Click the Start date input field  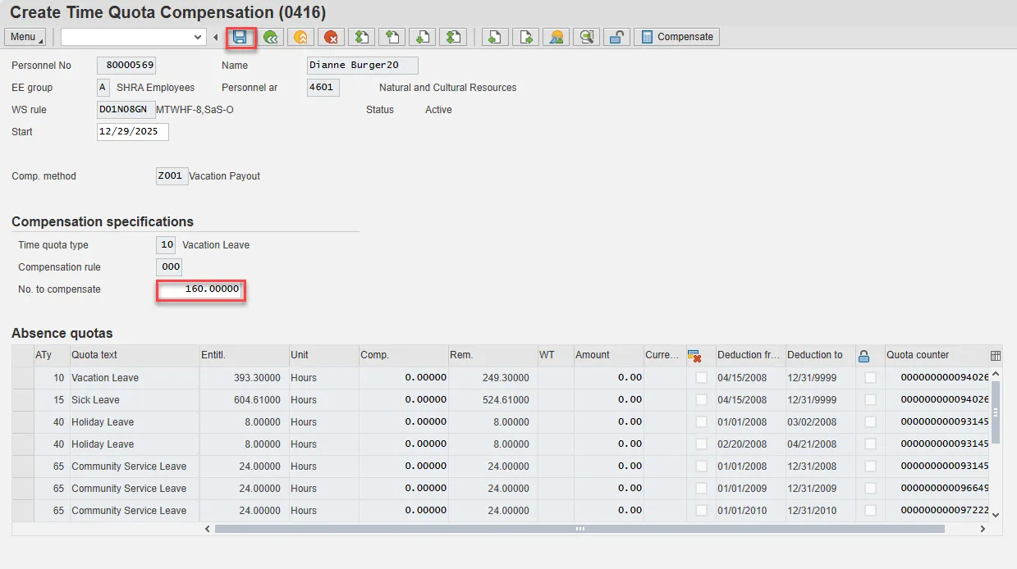pyautogui.click(x=132, y=132)
